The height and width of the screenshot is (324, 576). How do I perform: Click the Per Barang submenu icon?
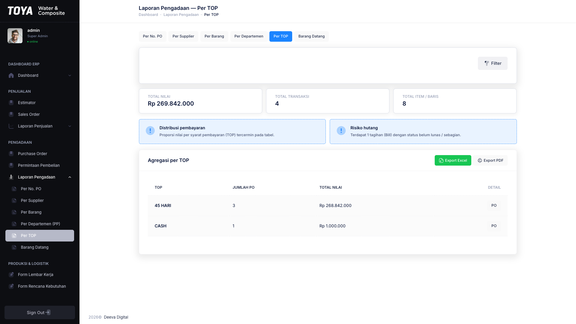tap(14, 212)
